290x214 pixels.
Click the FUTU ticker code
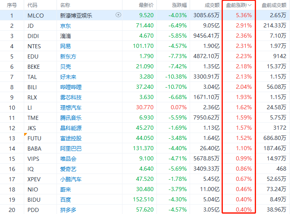coord(34,138)
